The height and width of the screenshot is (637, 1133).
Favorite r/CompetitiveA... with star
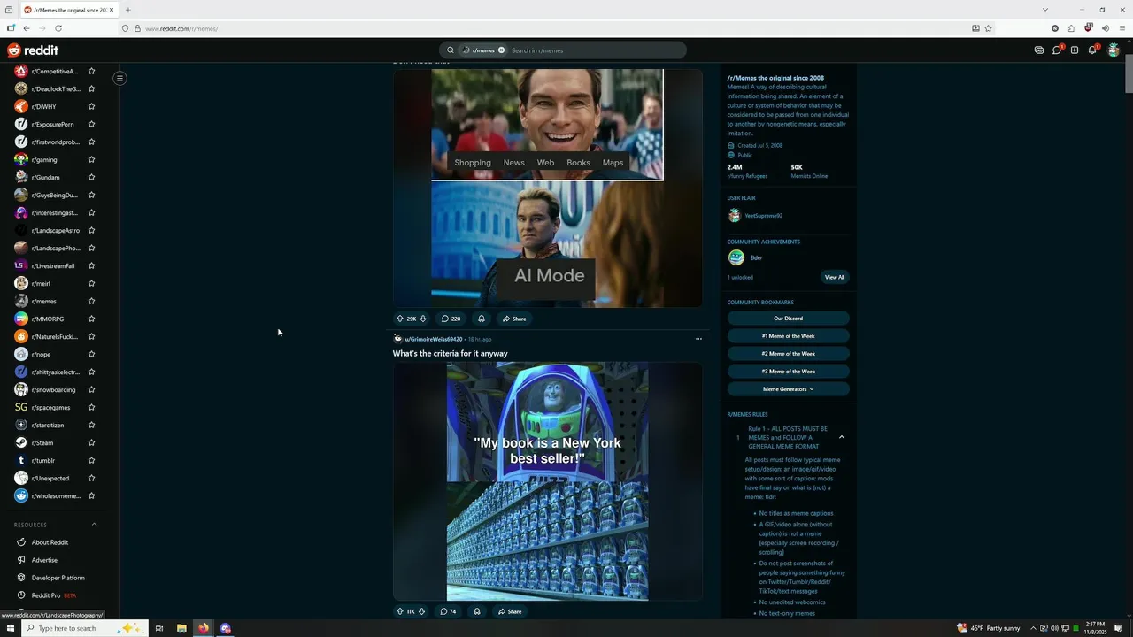(91, 71)
